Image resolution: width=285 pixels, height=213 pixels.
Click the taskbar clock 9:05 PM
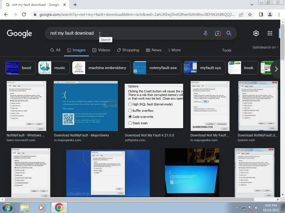point(271,206)
